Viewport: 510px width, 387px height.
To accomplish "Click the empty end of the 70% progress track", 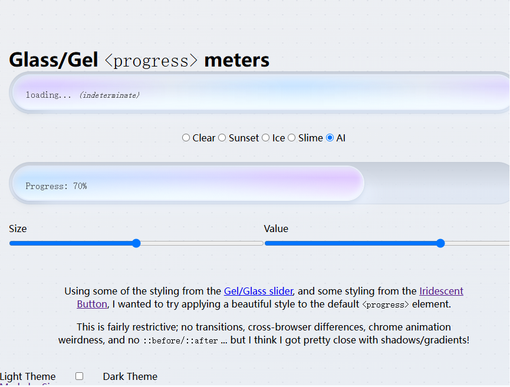I will [x=436, y=184].
